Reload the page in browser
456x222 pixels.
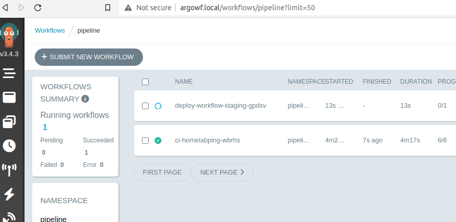tap(38, 8)
